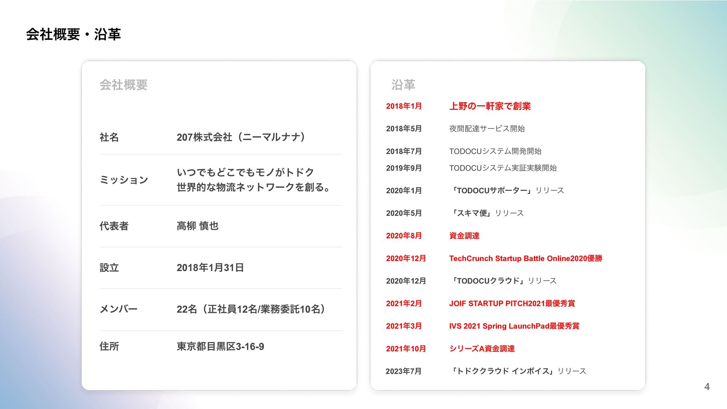The width and height of the screenshot is (727, 409).
Task: Click the founding date 2018年1月31日
Action: [x=210, y=268]
